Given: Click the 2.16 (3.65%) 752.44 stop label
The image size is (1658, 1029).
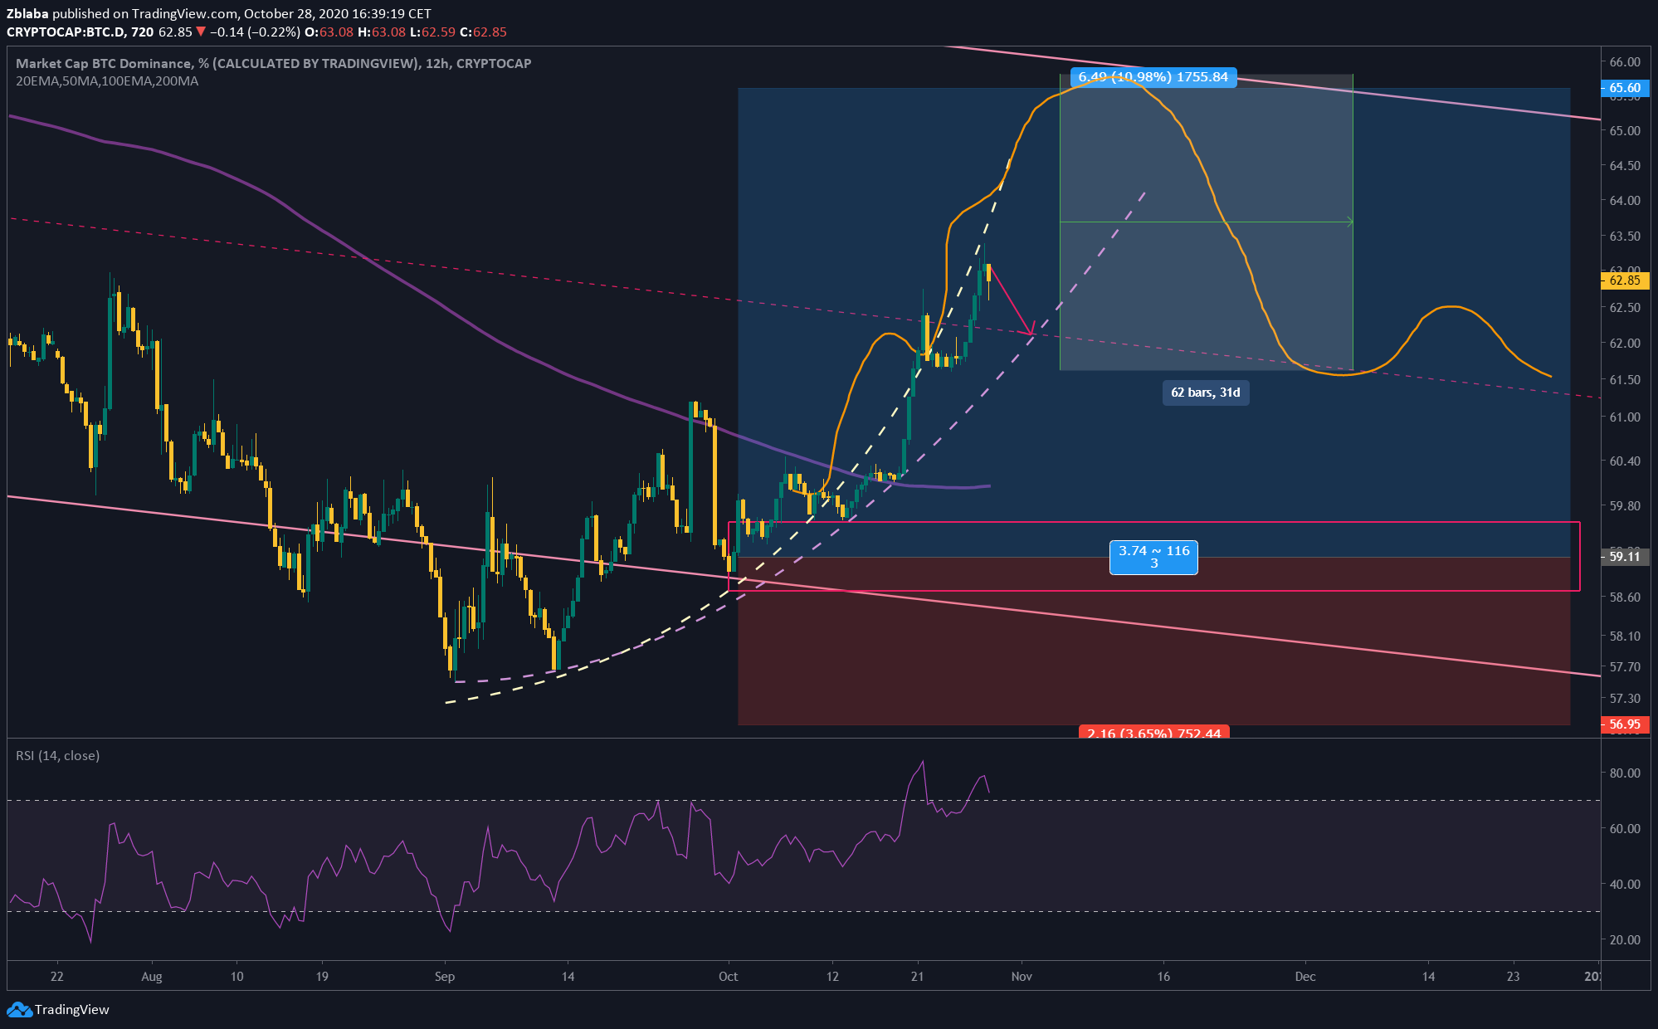Looking at the screenshot, I should tap(1153, 732).
